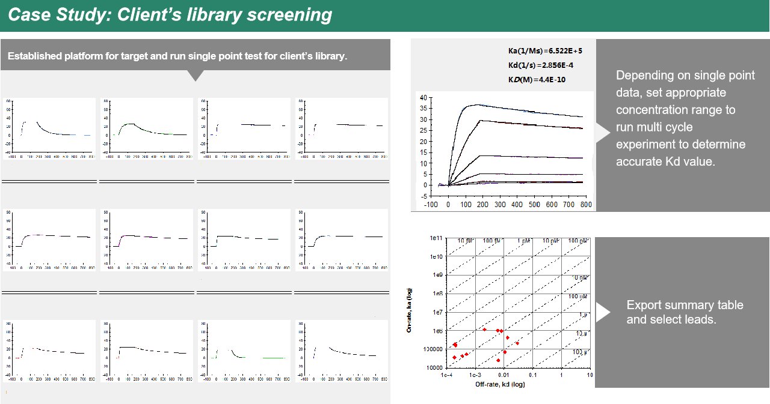Screen dimensions: 770x404
Task: Click the white arrow beside Export summary text
Action: click(x=603, y=312)
